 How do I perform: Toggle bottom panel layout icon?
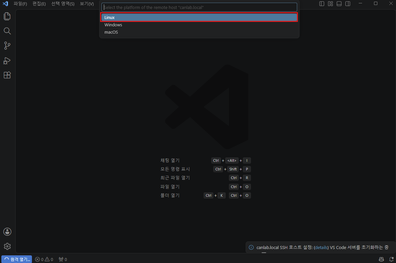[x=339, y=4]
